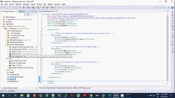Open the Source menu
This screenshot has height=98, width=175.
coord(11,4)
